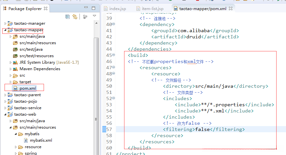The height and width of the screenshot is (155, 286).
Task: Fold the includes block at line 52
Action: pyautogui.click(x=114, y=98)
